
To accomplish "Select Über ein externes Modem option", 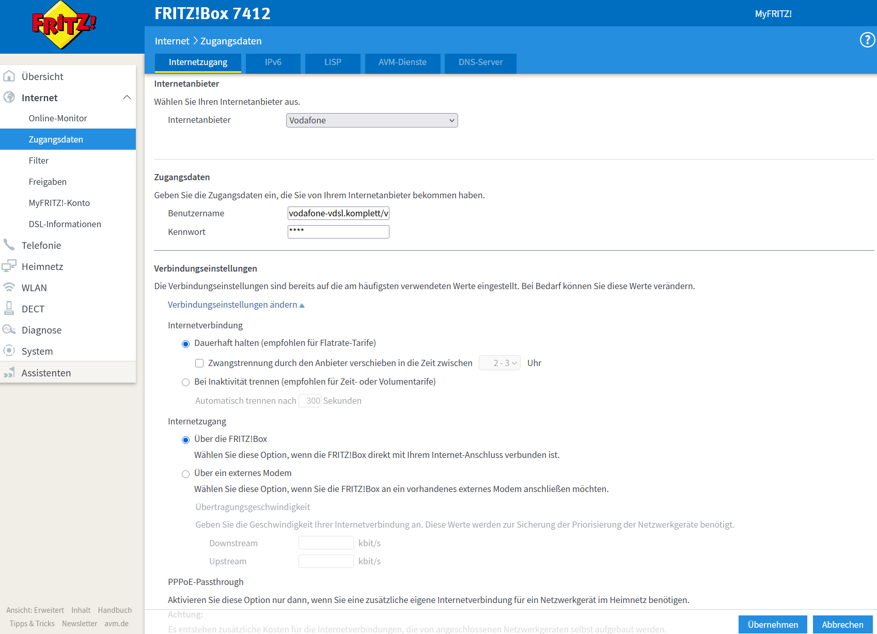I will point(185,474).
